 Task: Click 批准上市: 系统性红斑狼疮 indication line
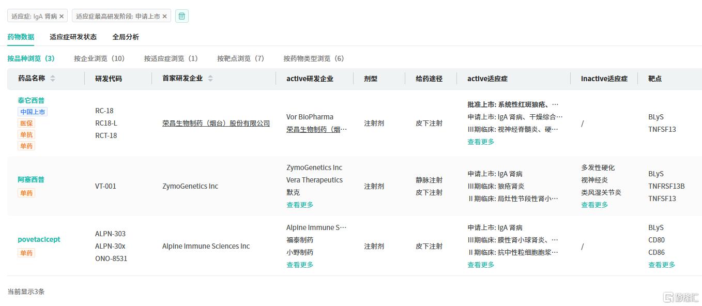[x=513, y=104]
